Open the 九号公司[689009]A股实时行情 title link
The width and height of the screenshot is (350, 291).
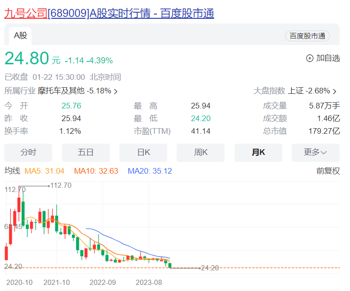109,14
